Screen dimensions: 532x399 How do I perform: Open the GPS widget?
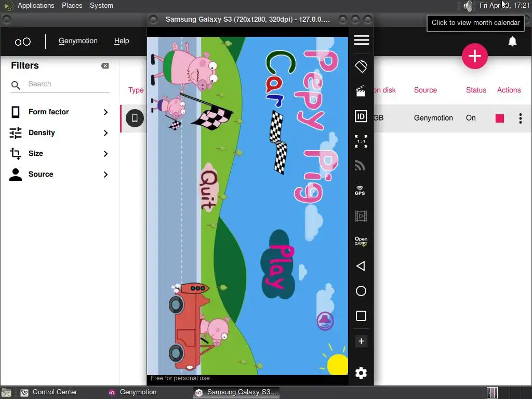tap(360, 190)
